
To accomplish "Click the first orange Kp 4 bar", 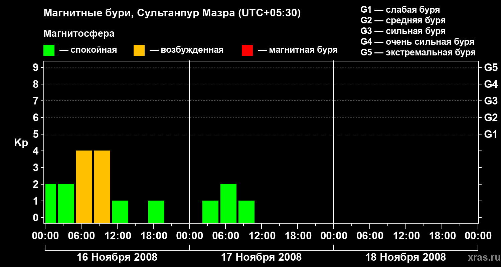I will pyautogui.click(x=84, y=187).
